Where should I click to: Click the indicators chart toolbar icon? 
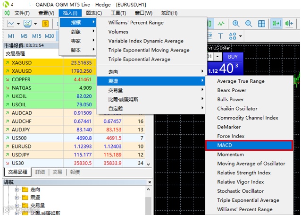click(x=27, y=24)
